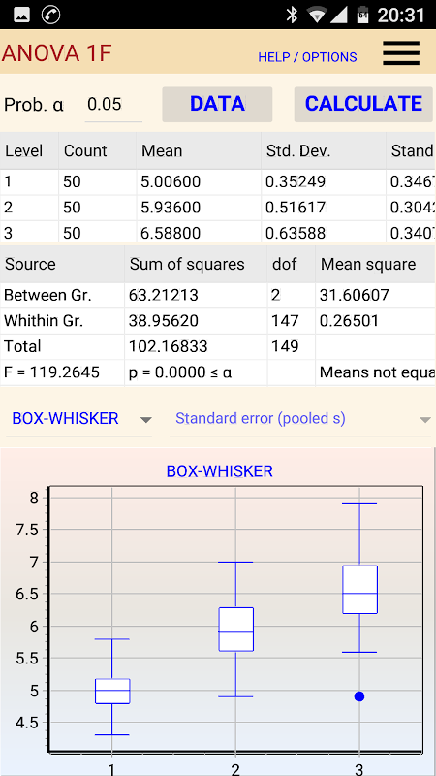Tap the phone call notification icon
The width and height of the screenshot is (436, 776).
pos(51,15)
